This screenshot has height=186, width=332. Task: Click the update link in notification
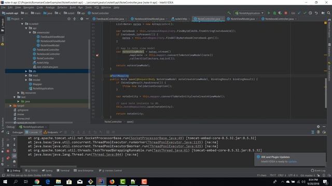pos(293,162)
